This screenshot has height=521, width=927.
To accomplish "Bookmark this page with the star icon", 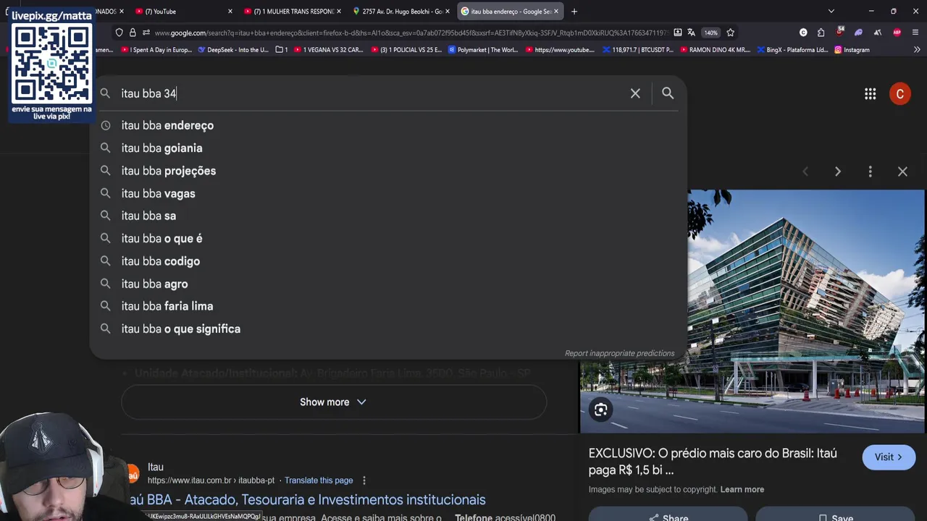I will 731,33.
